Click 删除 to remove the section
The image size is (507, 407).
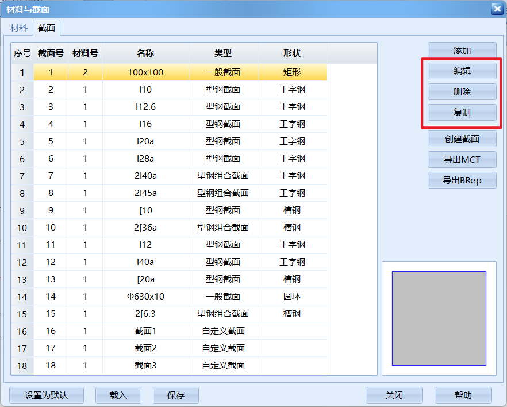462,91
